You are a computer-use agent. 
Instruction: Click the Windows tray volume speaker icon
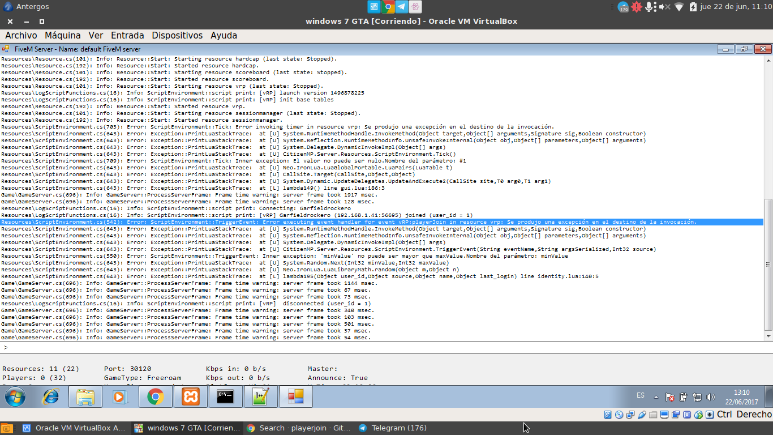pyautogui.click(x=711, y=397)
